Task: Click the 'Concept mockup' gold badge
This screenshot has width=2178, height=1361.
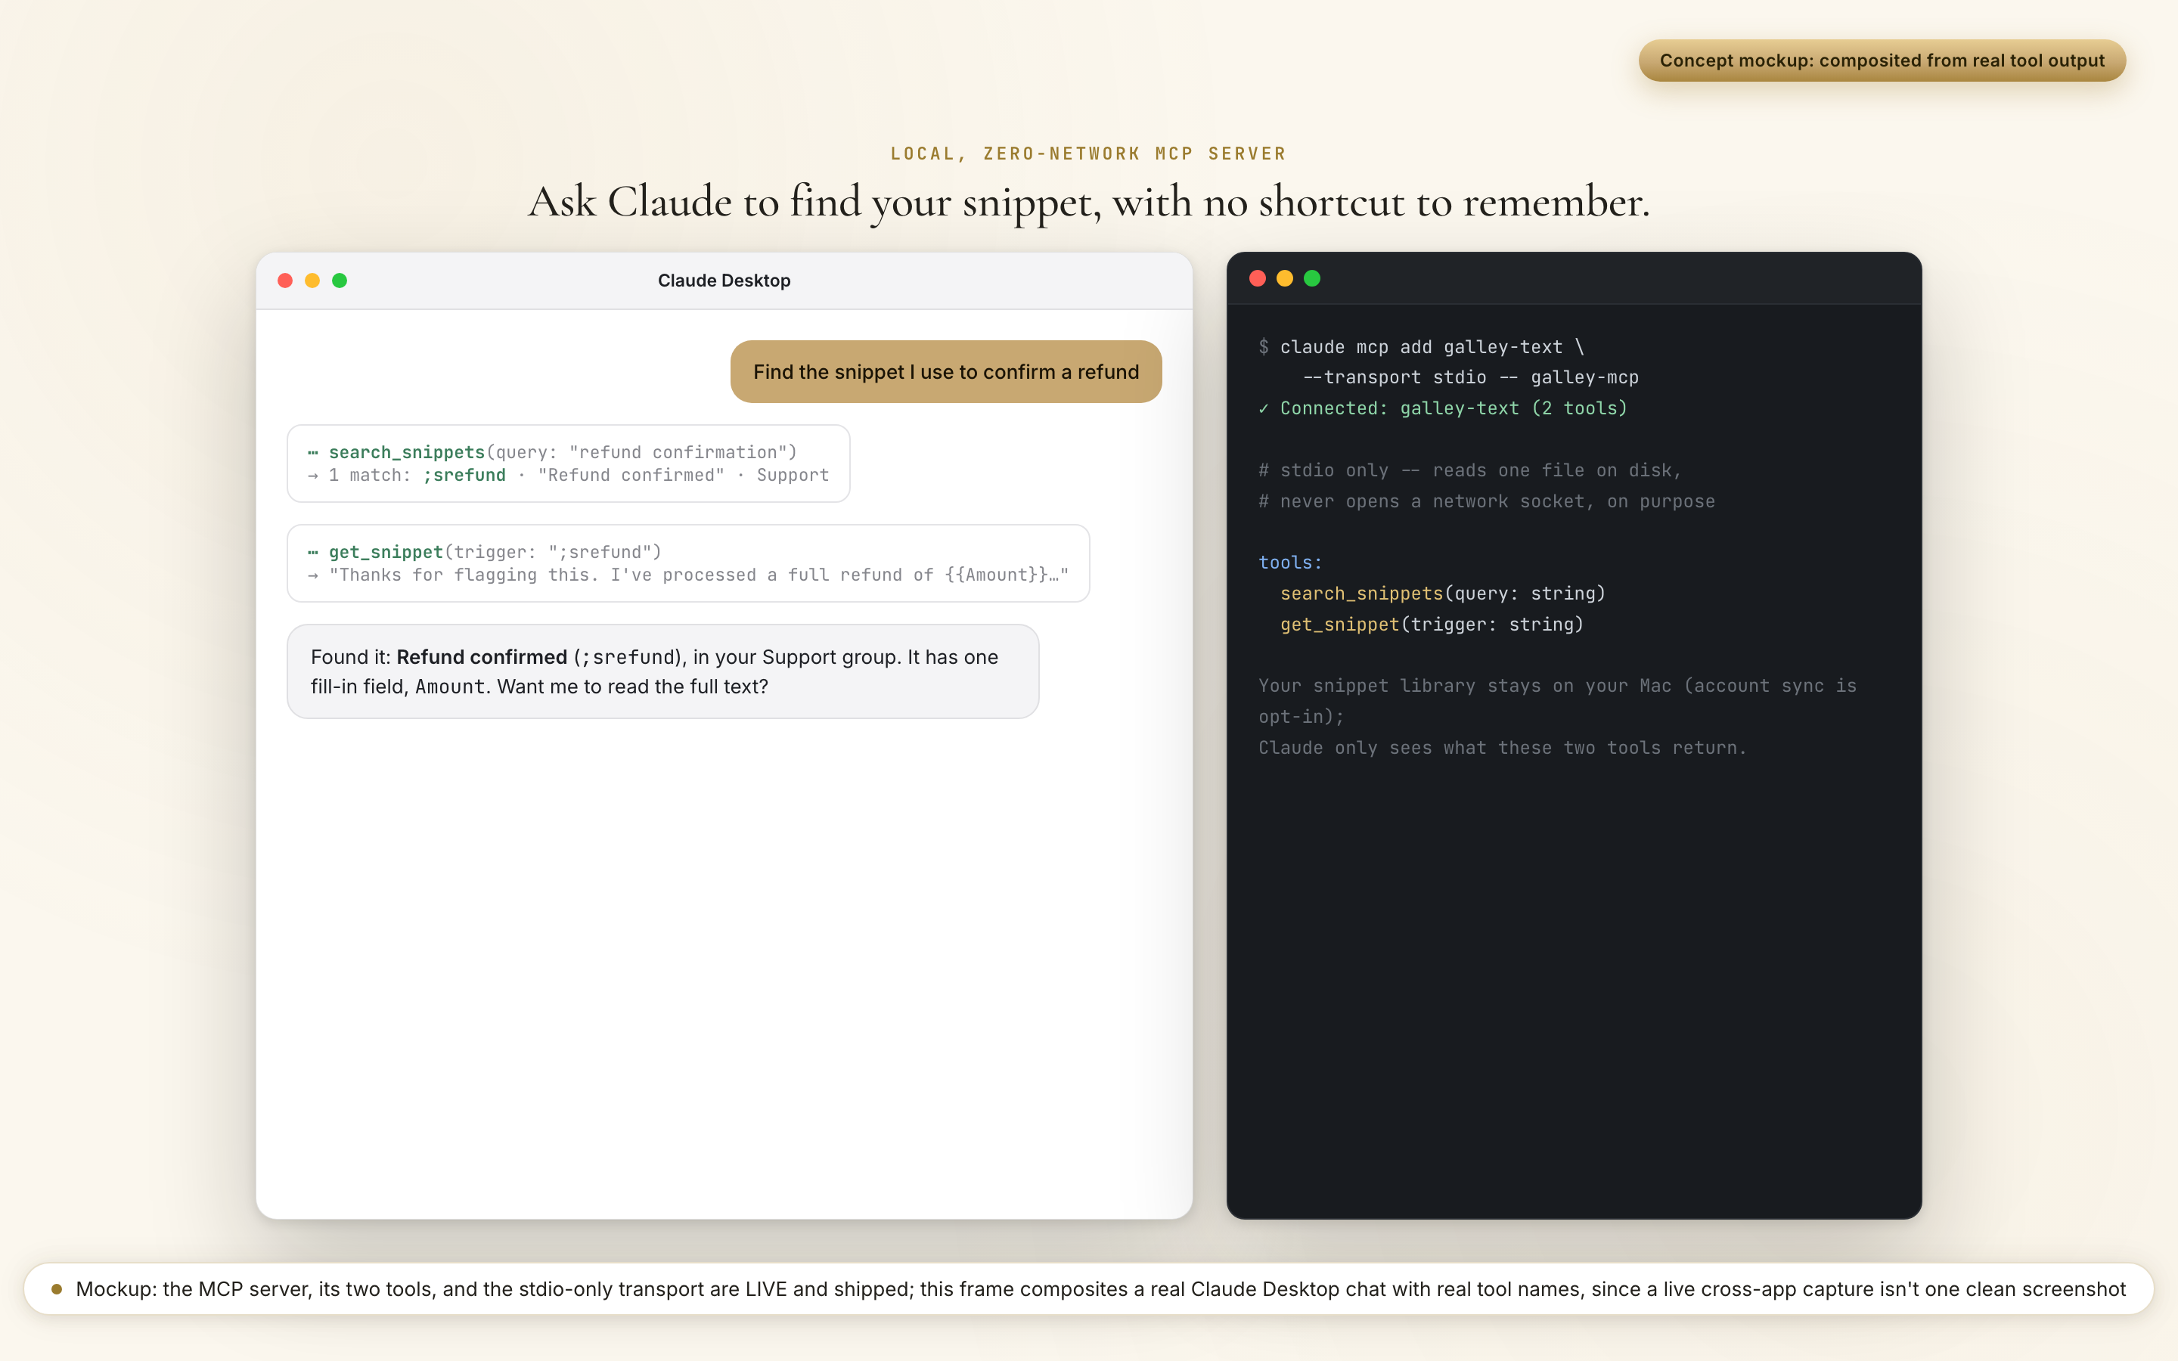Action: (x=1882, y=60)
